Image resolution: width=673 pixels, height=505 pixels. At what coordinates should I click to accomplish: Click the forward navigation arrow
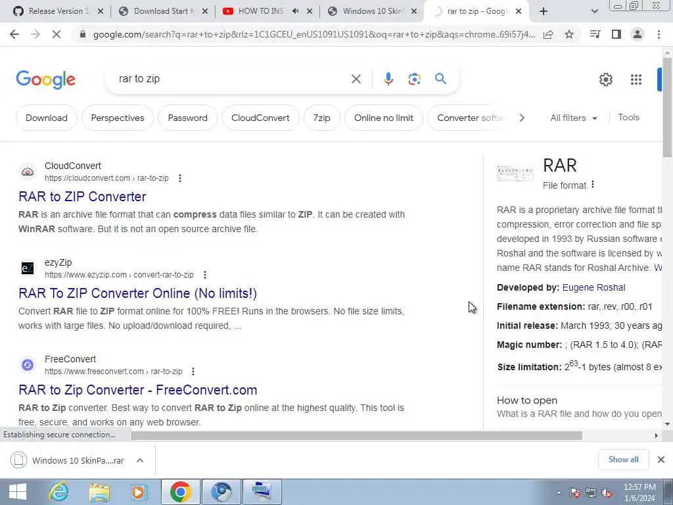[35, 34]
